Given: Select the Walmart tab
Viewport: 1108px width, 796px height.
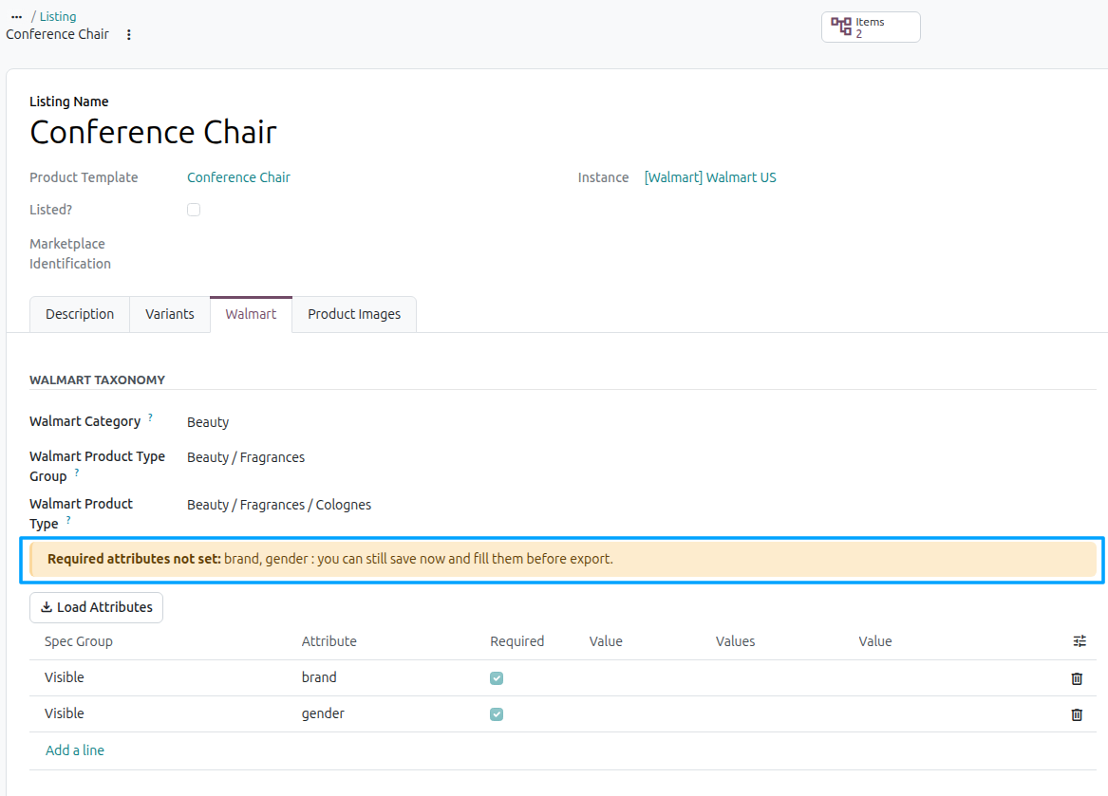Looking at the screenshot, I should point(251,314).
